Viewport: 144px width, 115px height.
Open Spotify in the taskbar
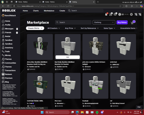[x=97, y=112]
